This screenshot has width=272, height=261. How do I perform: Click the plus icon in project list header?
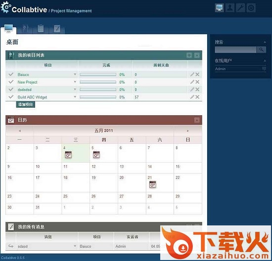click(x=189, y=55)
